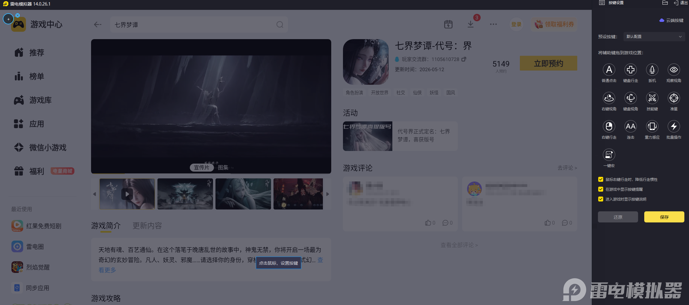The width and height of the screenshot is (689, 305).
Task: Click the search field containing 七界梦谭
Action: [x=199, y=25]
